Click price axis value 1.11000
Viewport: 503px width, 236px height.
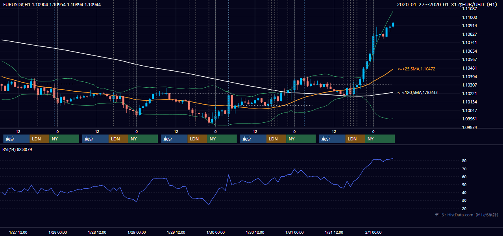tap(470, 17)
